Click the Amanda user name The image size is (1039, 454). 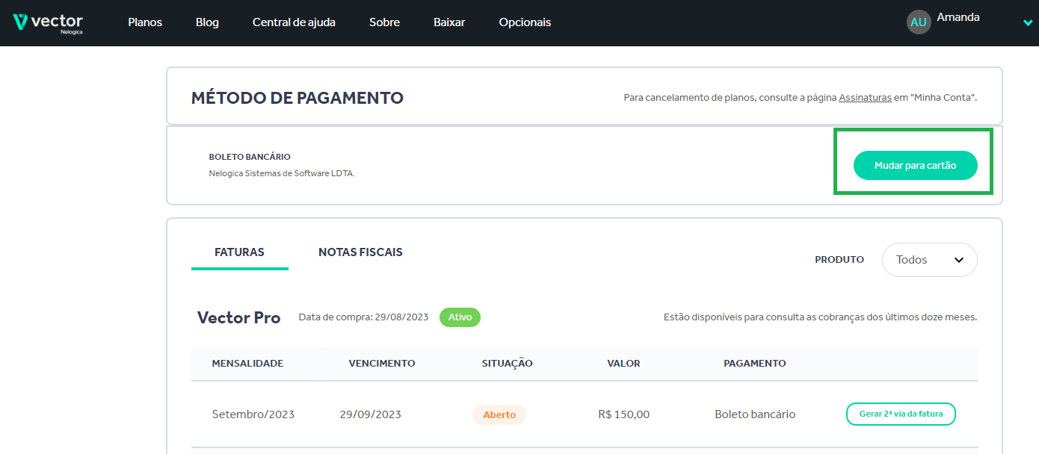(x=958, y=17)
